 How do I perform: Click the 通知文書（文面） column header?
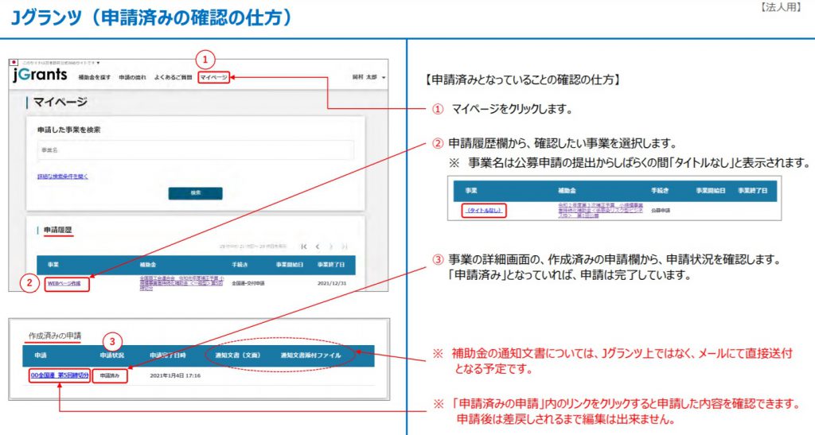(x=237, y=355)
